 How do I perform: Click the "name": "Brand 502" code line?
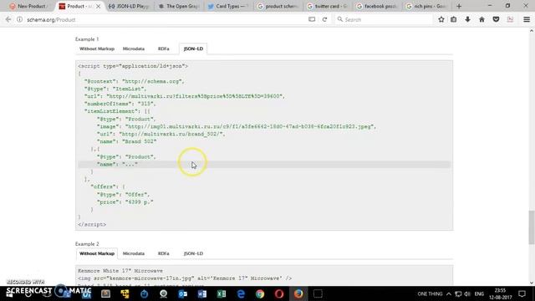(126, 141)
